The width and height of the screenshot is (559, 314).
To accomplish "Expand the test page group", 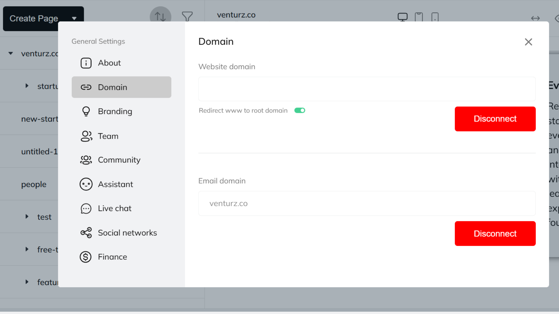I will (27, 217).
